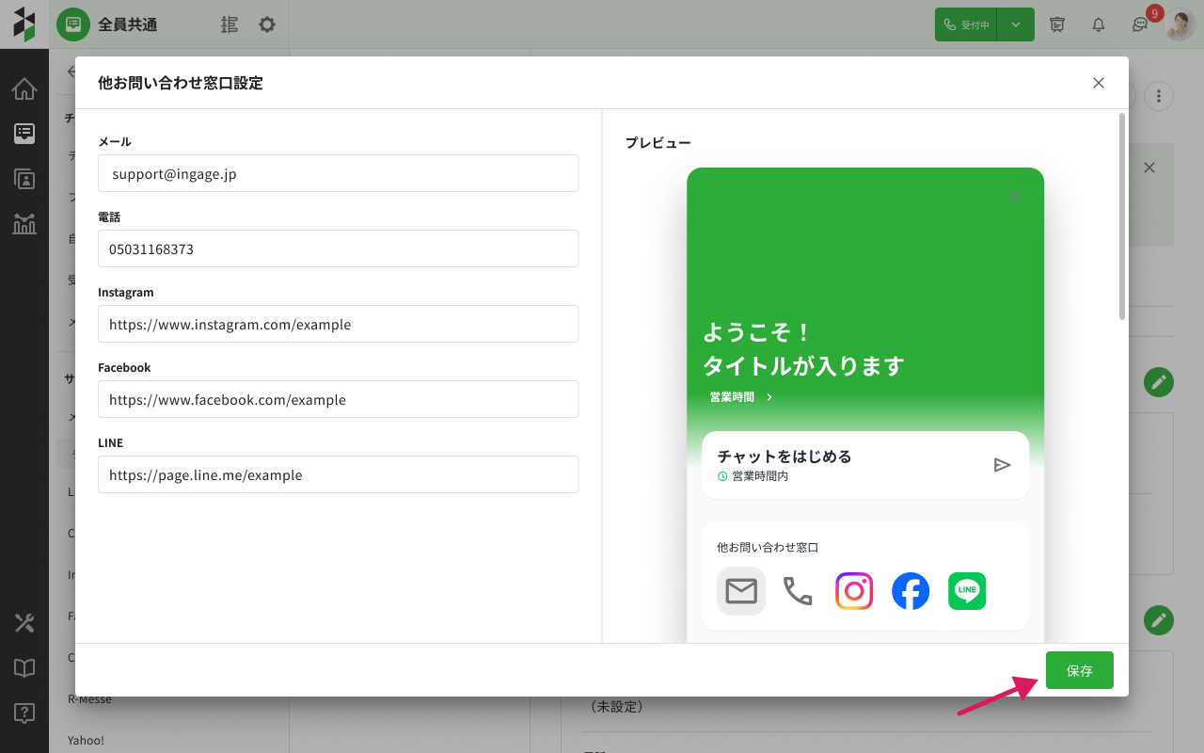
Task: Save the contact settings with 保存
Action: coord(1079,670)
